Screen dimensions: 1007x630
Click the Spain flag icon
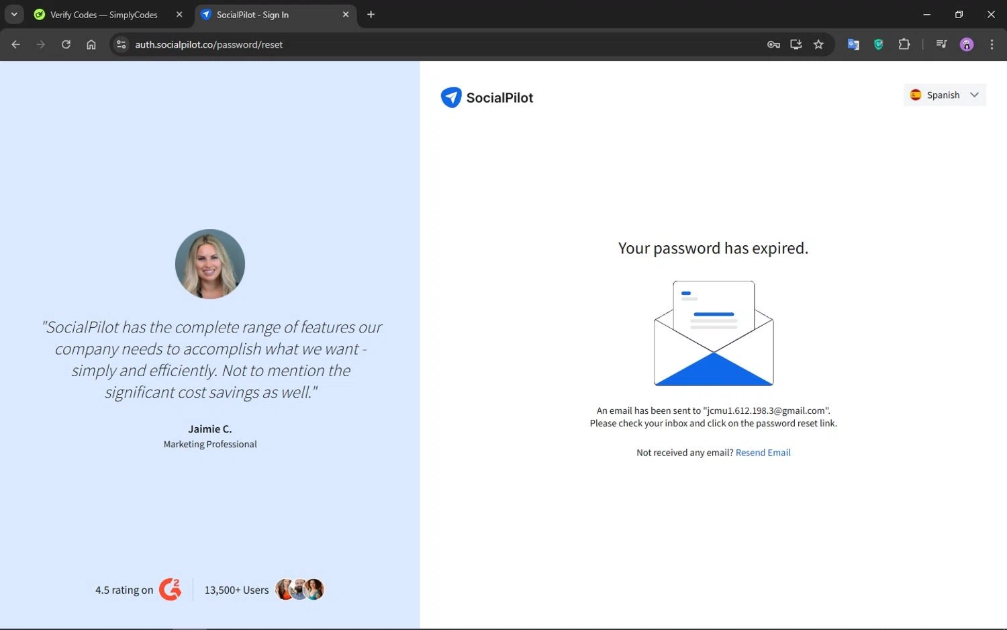[916, 95]
